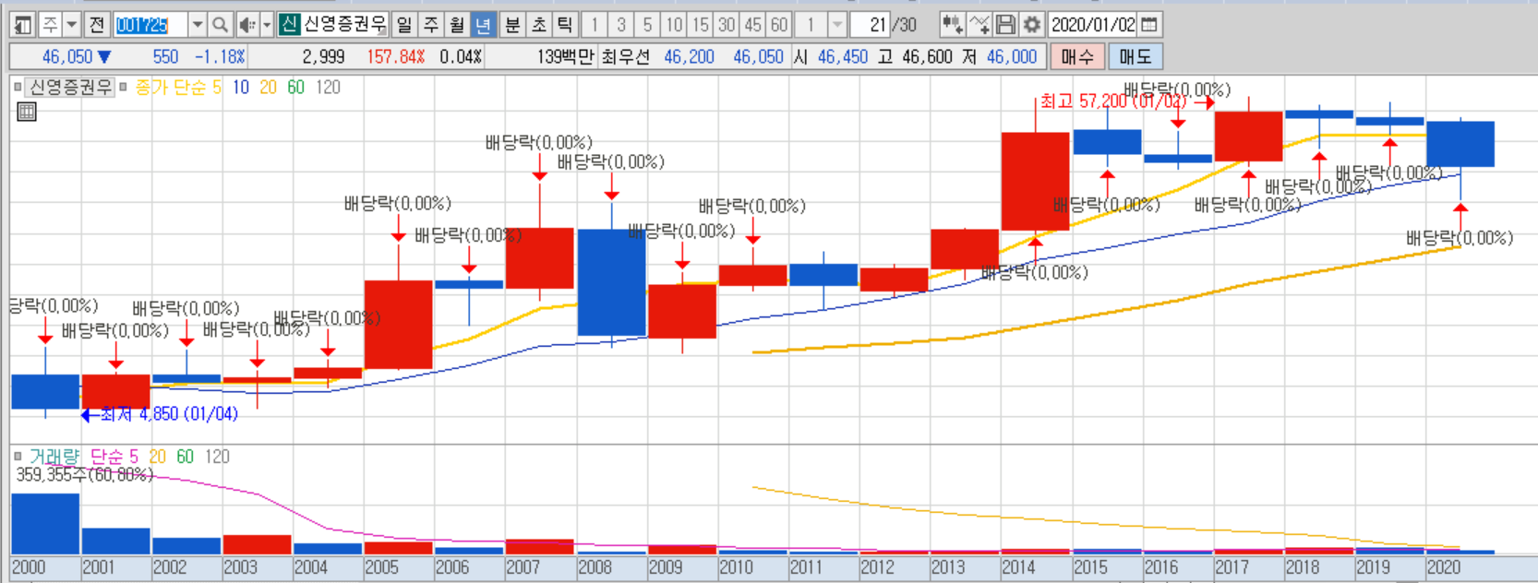Click the 종가 단순 5 moving average label
This screenshot has height=583, width=1538.
point(178,88)
